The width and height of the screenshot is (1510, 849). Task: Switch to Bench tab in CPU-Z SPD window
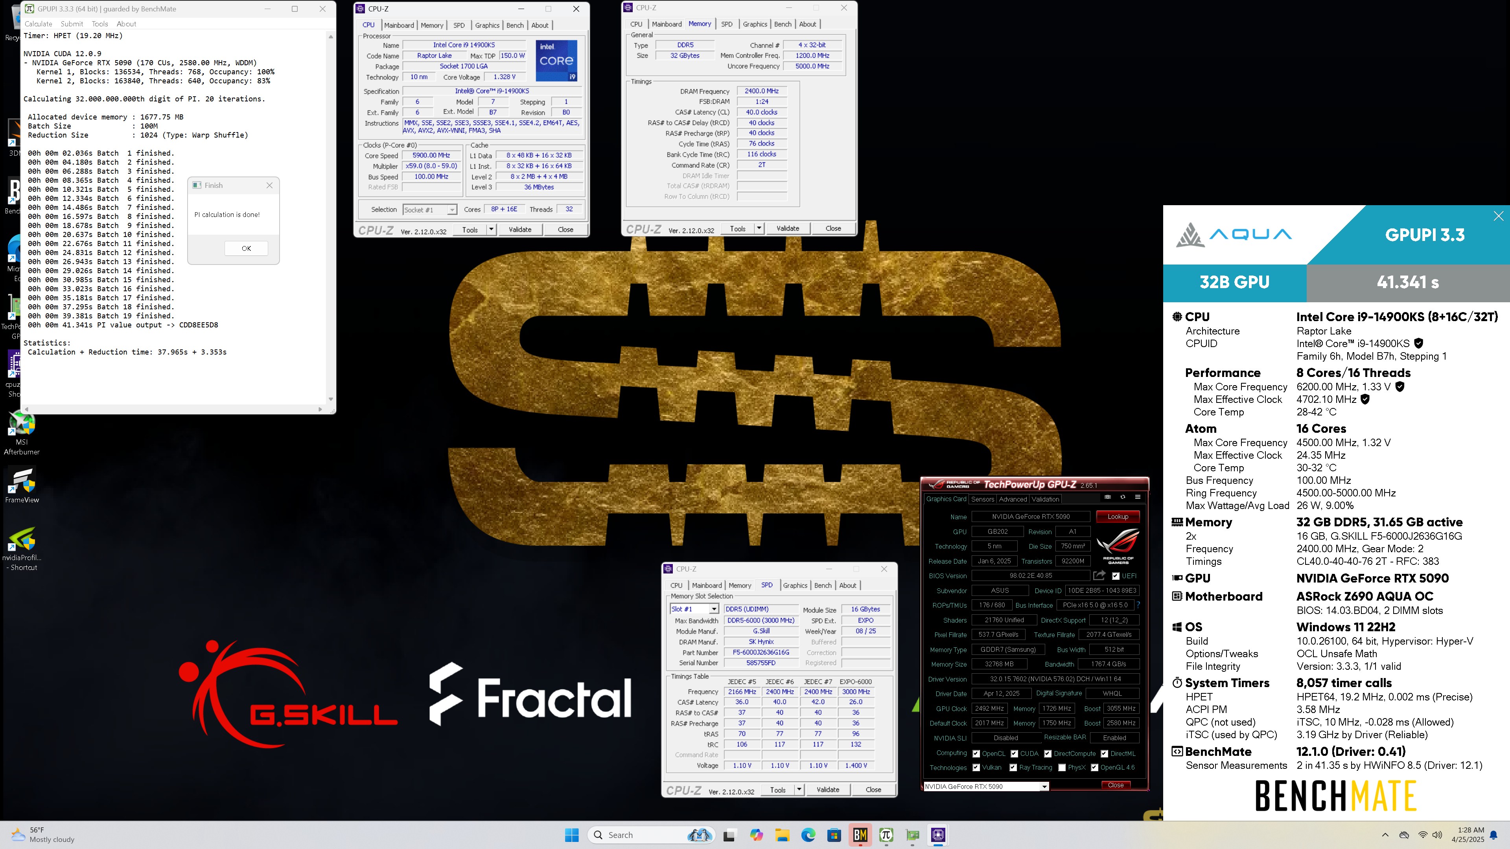[x=822, y=585]
